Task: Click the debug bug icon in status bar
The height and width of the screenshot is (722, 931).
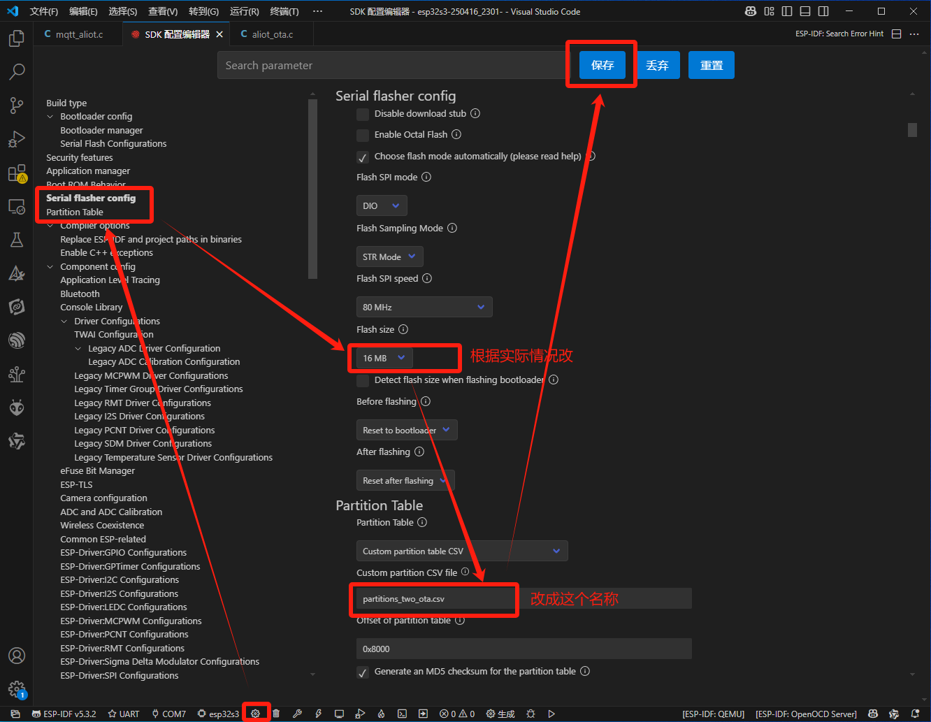Action: 531,714
